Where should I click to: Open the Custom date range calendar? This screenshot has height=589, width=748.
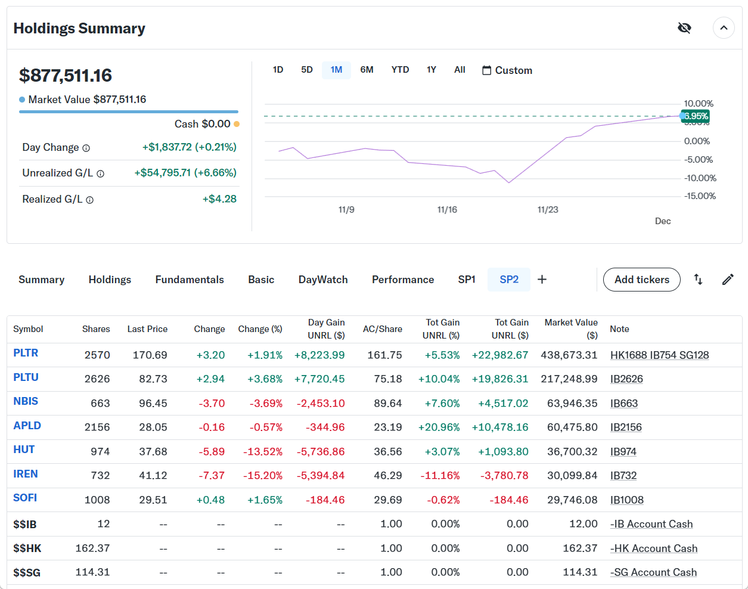pos(507,70)
